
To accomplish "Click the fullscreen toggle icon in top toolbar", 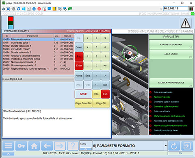I will click(x=9, y=9).
